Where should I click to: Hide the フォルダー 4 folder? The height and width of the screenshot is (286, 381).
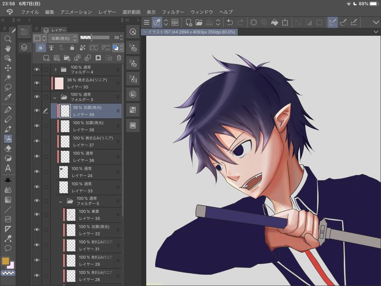coord(36,70)
